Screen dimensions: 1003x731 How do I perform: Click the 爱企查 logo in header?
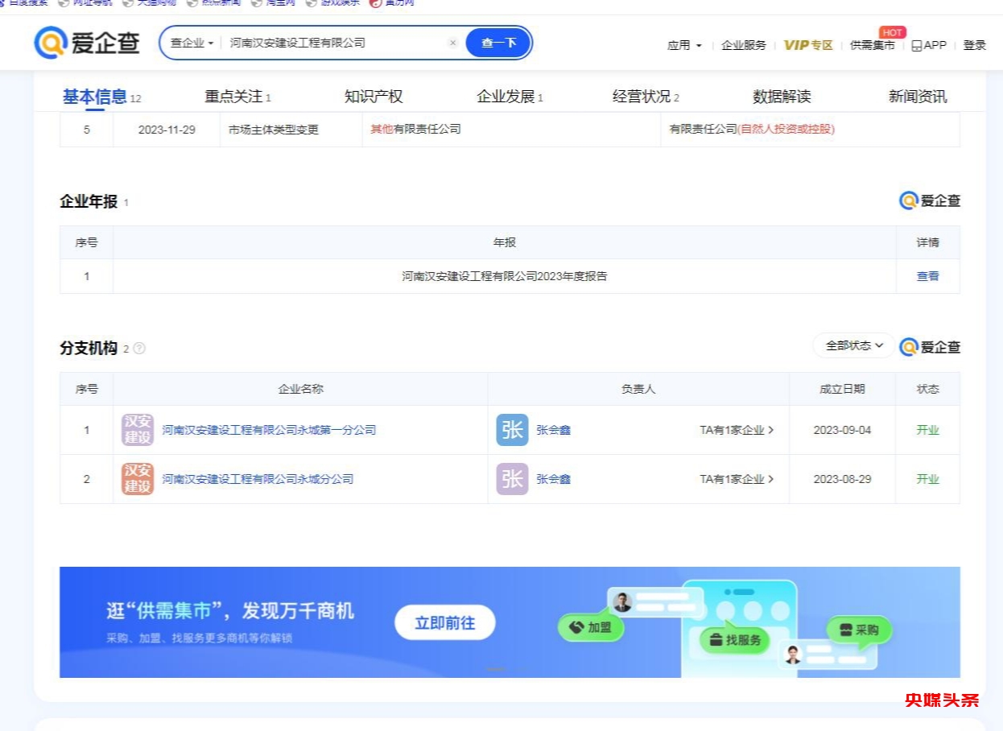pos(87,43)
